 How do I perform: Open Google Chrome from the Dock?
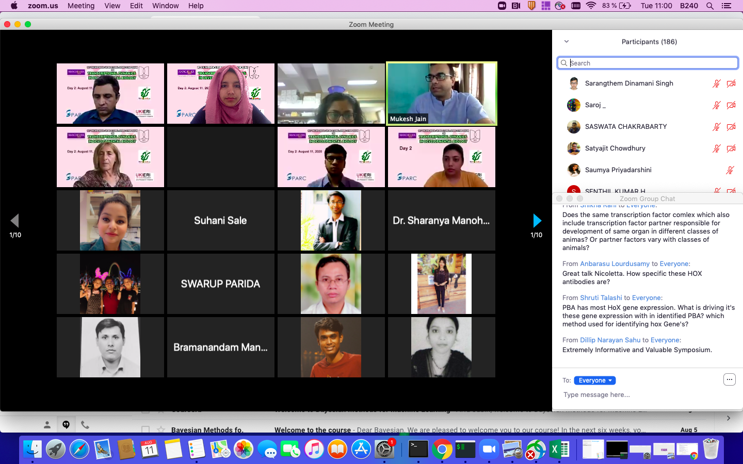coord(442,450)
